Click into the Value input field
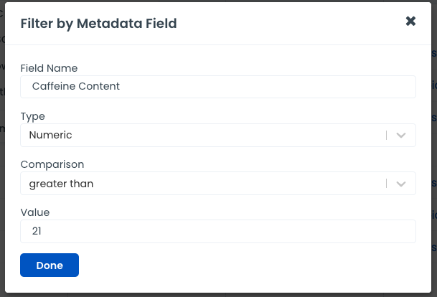Viewport: 437px width, 297px height. pyautogui.click(x=218, y=232)
